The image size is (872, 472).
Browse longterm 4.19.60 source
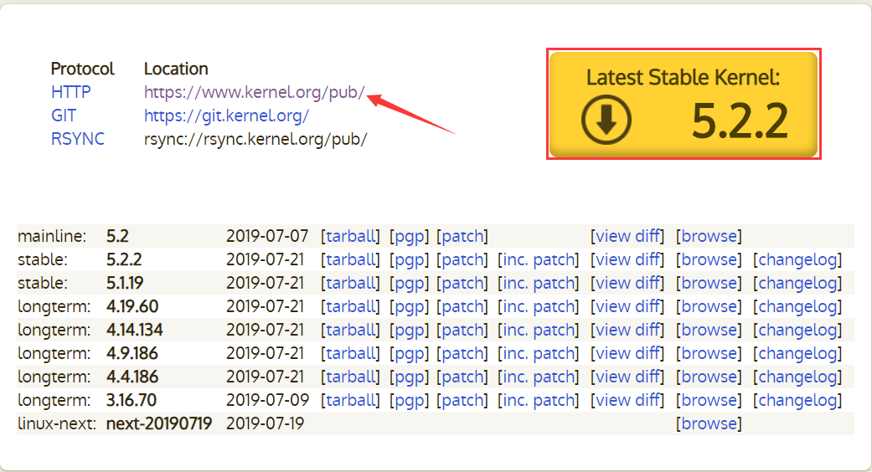click(709, 306)
